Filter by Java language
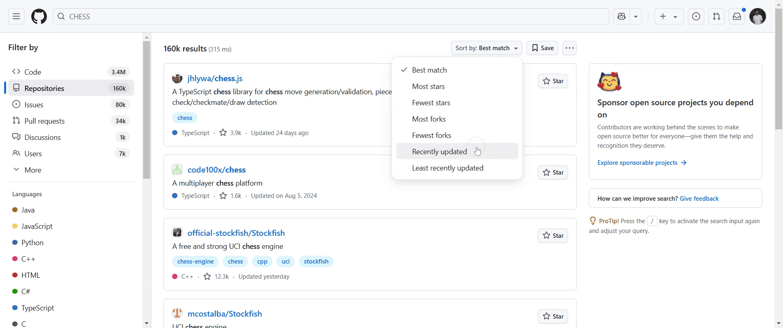783x328 pixels. pos(28,210)
